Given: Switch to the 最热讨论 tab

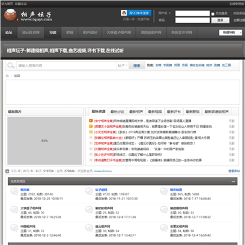Looking at the screenshot, I should (x=117, y=112).
